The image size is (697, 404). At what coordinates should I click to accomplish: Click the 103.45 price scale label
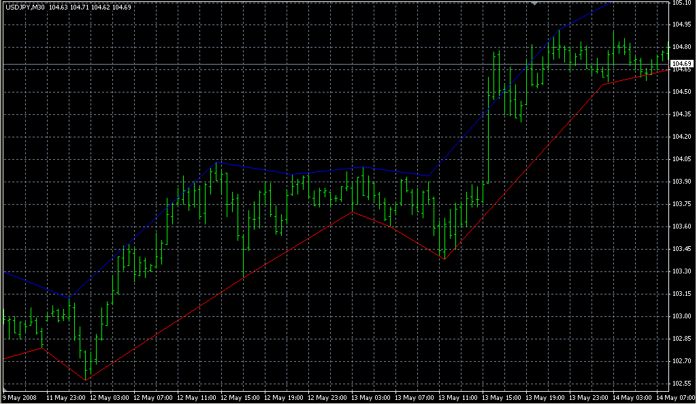[x=682, y=249]
